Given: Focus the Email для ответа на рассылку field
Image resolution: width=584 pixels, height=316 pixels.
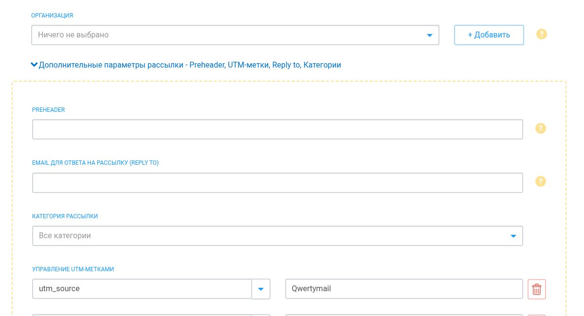Looking at the screenshot, I should pos(277,183).
